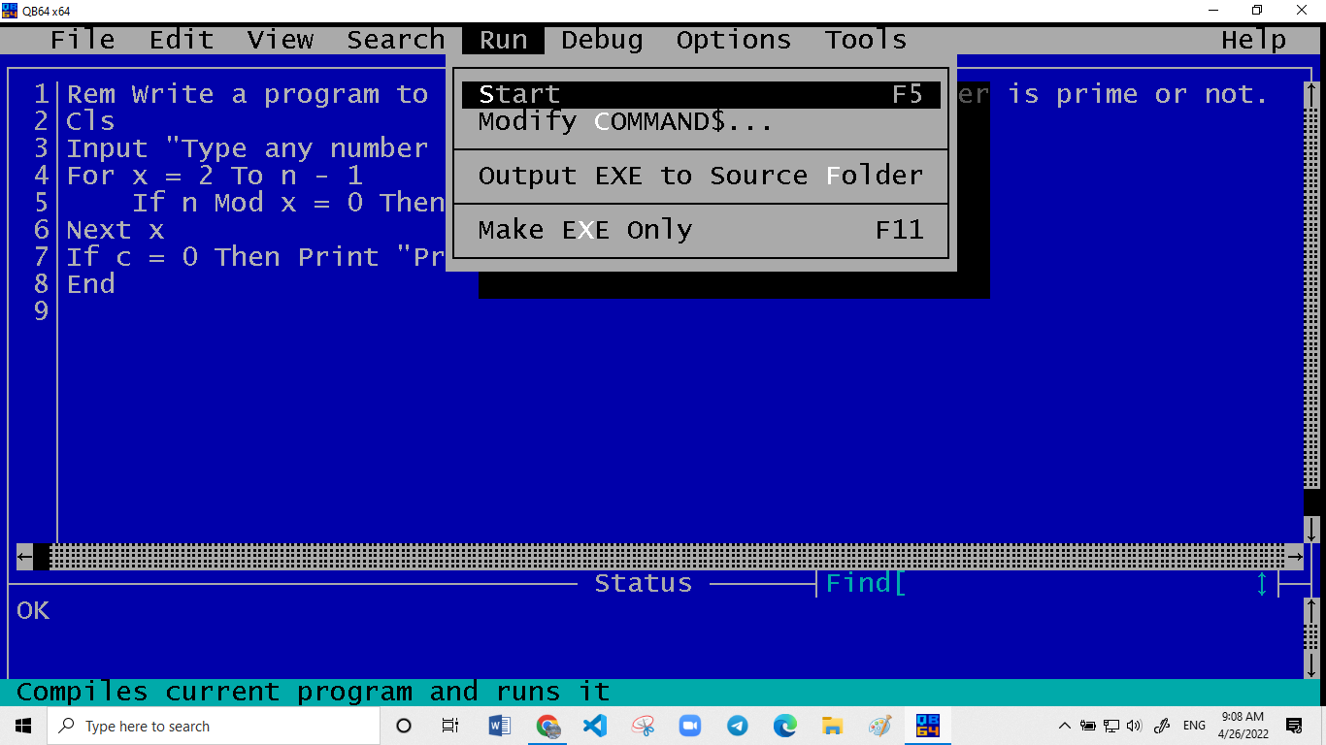Show hidden system tray icons
The width and height of the screenshot is (1326, 745).
pos(1065,726)
